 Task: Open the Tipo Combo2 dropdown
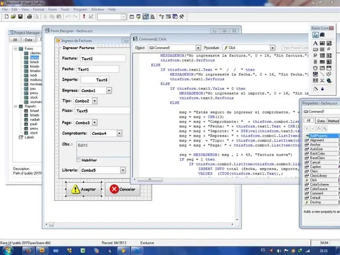pos(95,101)
